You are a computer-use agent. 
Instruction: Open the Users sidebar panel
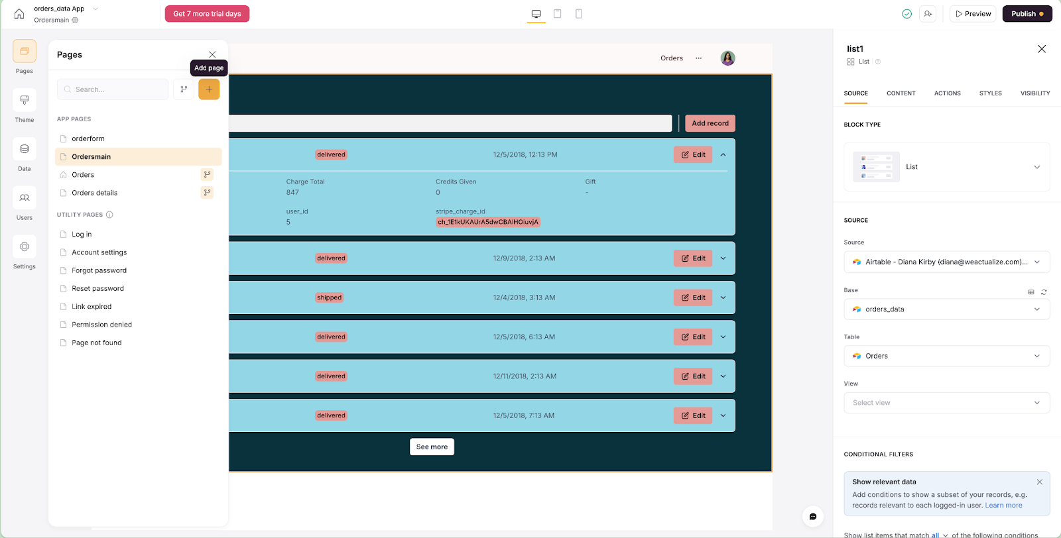pos(25,197)
